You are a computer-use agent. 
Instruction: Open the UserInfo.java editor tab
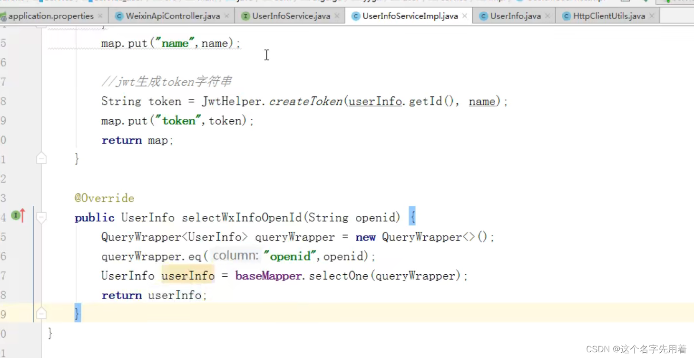click(515, 16)
